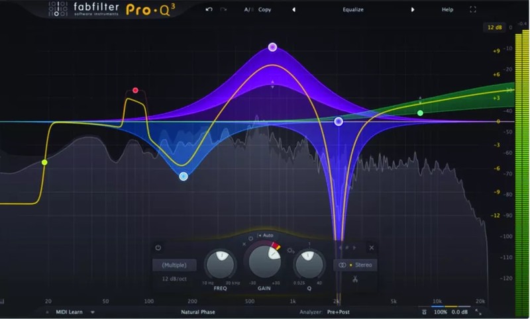Select the red band node
The width and height of the screenshot is (530, 319).
pos(135,90)
